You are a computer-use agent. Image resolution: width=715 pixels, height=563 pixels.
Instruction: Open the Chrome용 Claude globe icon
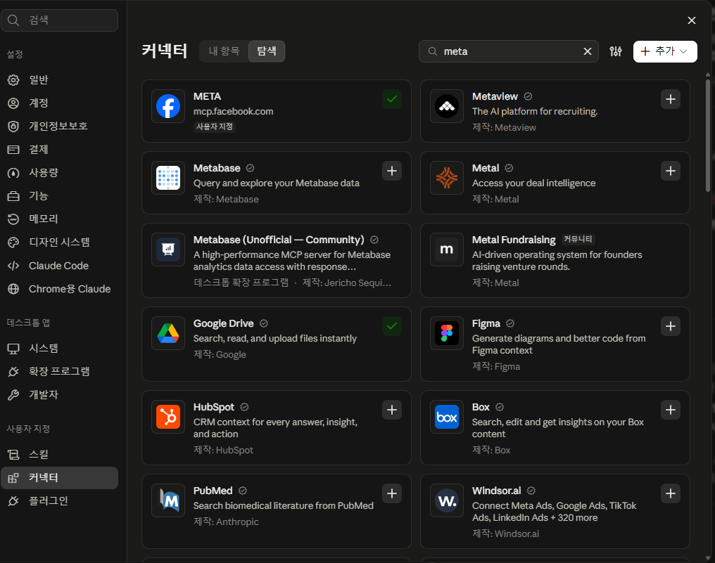tap(13, 289)
